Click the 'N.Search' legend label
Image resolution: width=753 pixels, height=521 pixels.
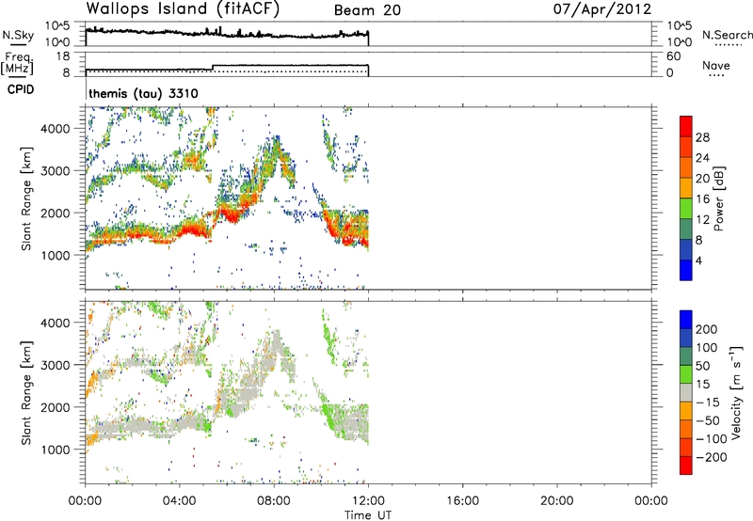(728, 35)
